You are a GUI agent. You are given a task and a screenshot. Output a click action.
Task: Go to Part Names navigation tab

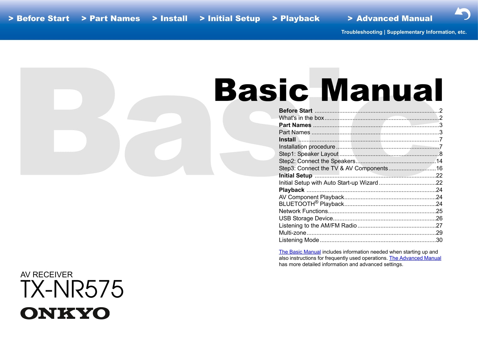pyautogui.click(x=111, y=19)
